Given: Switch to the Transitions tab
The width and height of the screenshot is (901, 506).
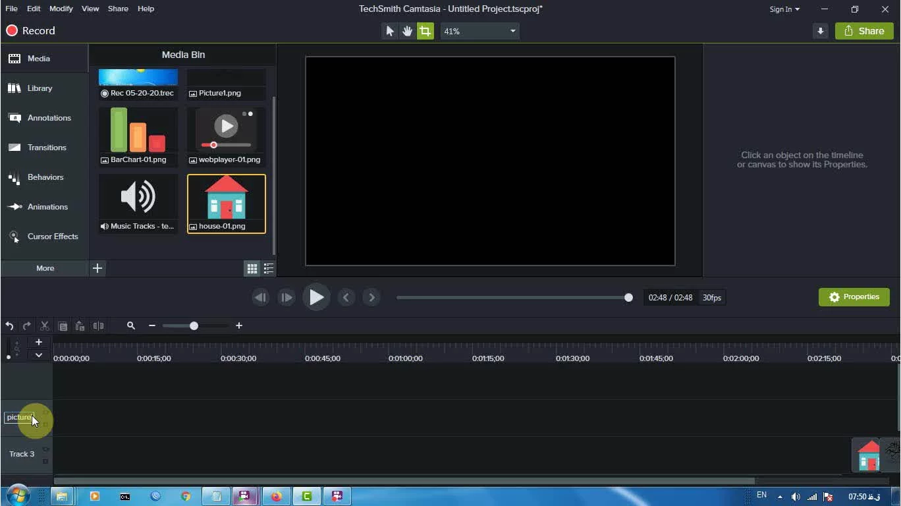Looking at the screenshot, I should click(46, 148).
